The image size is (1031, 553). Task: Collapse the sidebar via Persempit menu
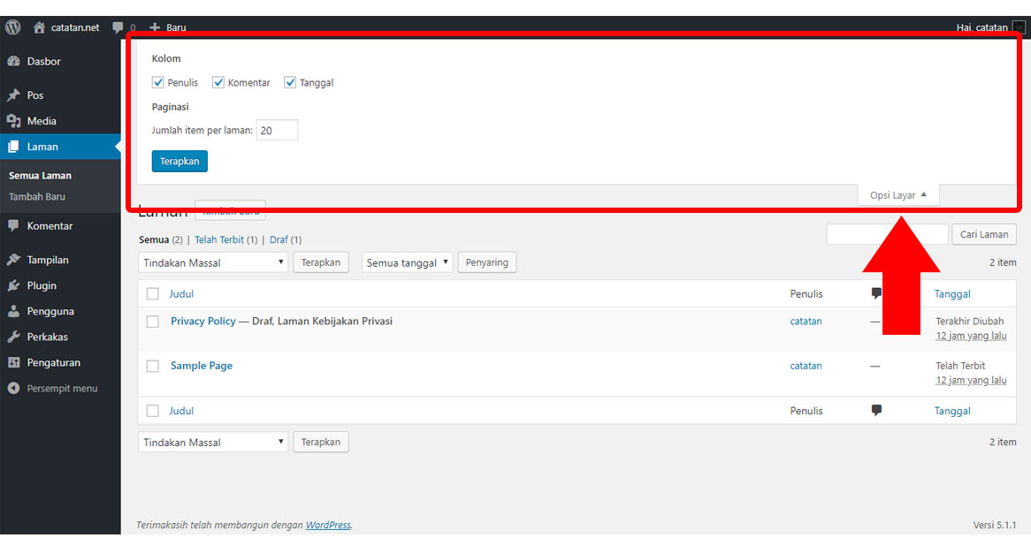(x=53, y=387)
